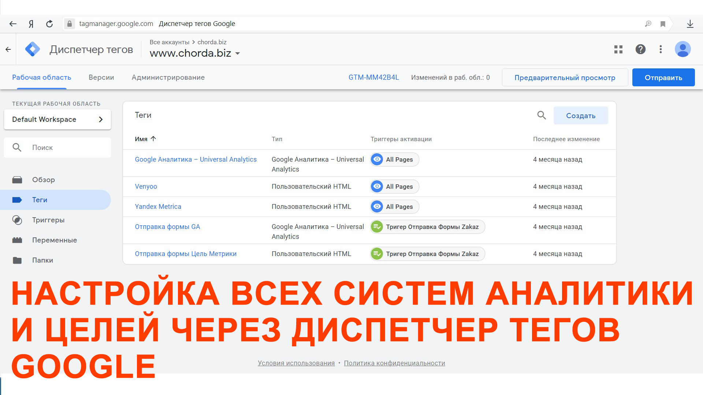Click the search magnifier in Теги panel

(x=542, y=116)
